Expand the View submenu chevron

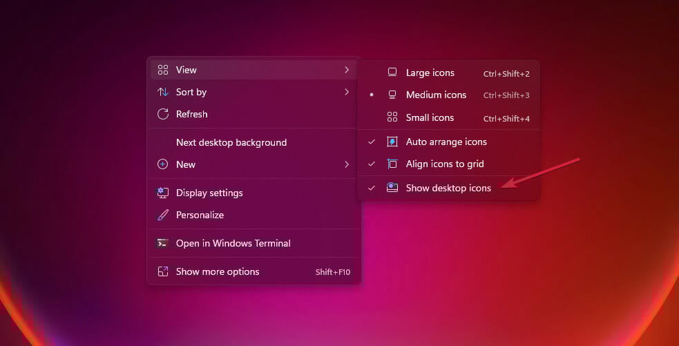tap(347, 70)
